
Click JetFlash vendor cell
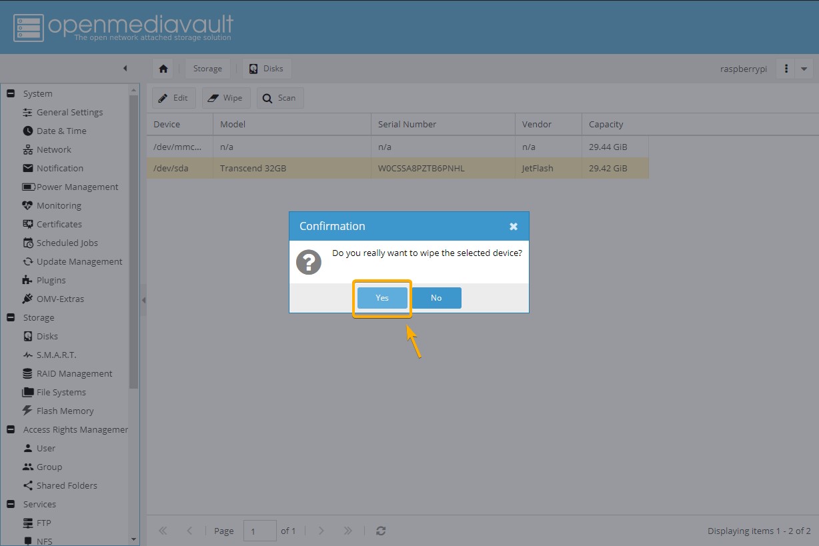pyautogui.click(x=548, y=169)
